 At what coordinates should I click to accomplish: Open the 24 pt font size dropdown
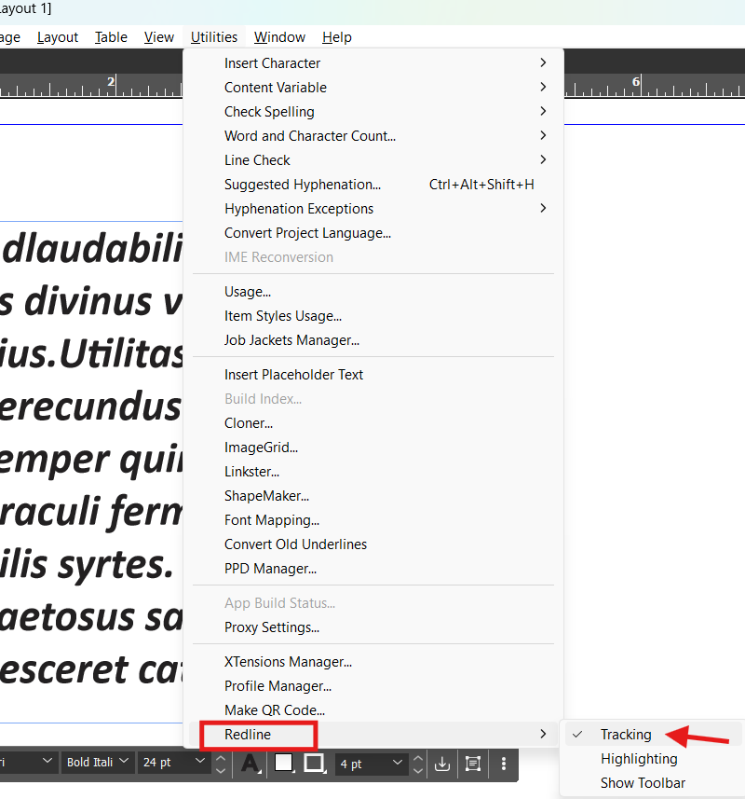[x=173, y=762]
